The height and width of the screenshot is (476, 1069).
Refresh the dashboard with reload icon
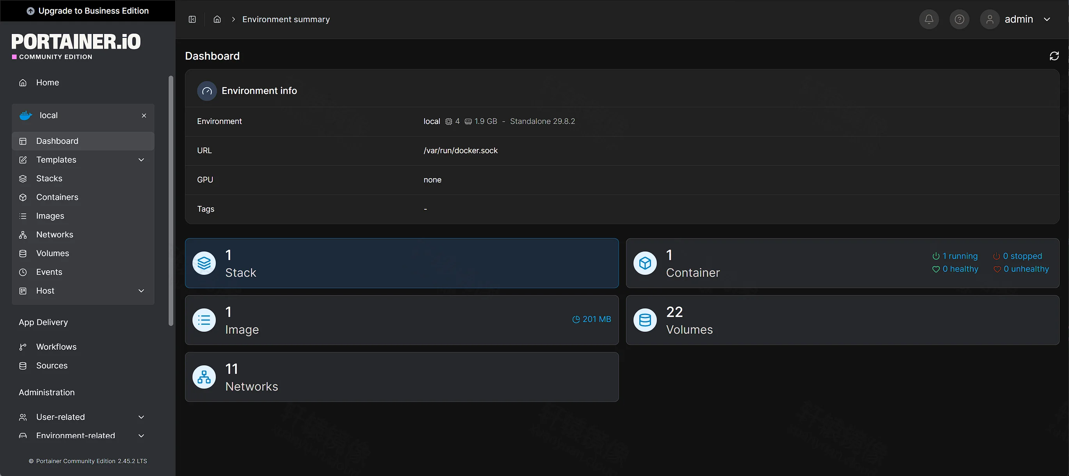click(x=1054, y=56)
